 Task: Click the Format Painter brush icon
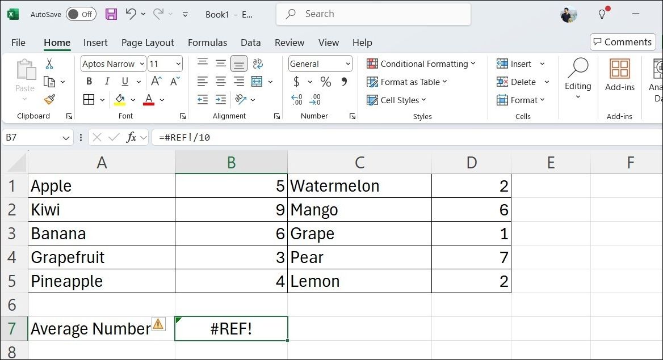49,100
